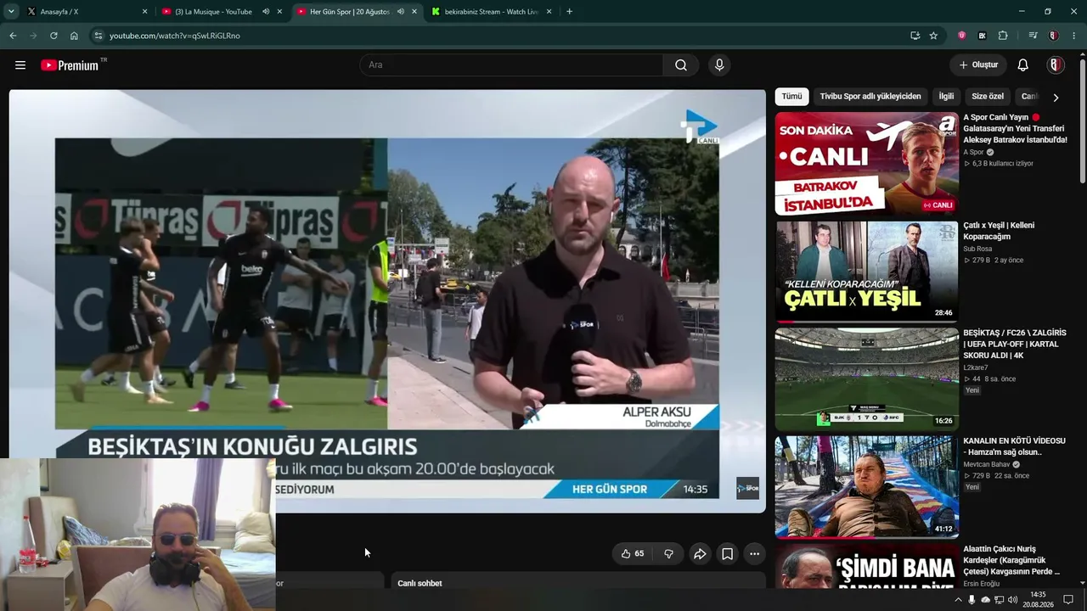The image size is (1087, 611).
Task: Open the taskbar volume speaker icon
Action: coord(1013,600)
